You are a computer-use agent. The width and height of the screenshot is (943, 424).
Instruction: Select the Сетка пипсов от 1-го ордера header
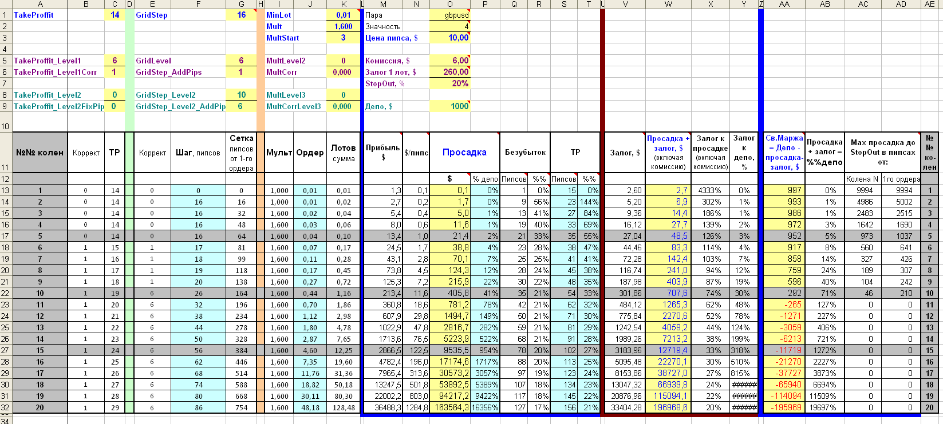click(242, 153)
